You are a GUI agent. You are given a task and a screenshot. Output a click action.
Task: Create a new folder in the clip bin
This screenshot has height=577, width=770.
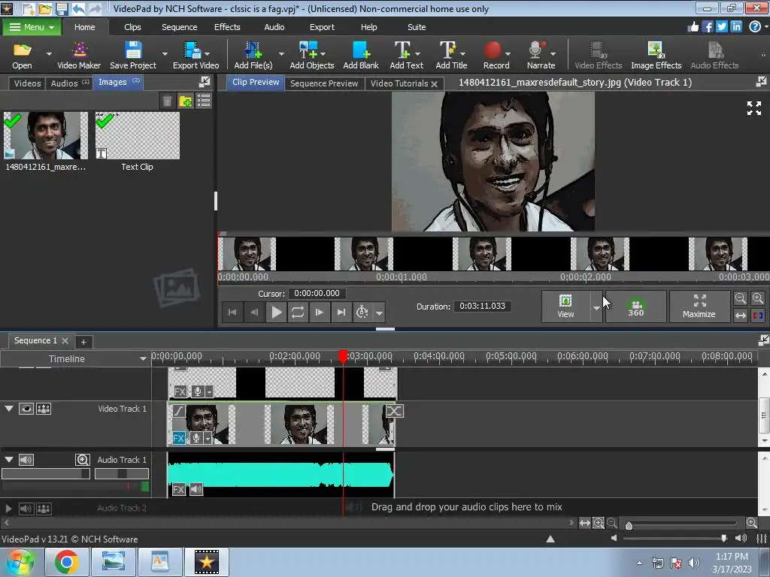(186, 101)
